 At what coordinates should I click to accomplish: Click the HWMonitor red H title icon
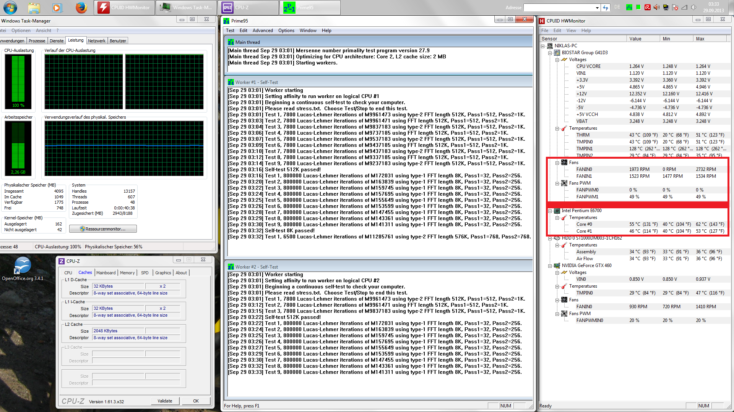click(542, 21)
